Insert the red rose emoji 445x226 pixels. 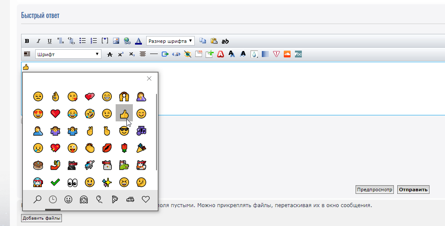(124, 148)
